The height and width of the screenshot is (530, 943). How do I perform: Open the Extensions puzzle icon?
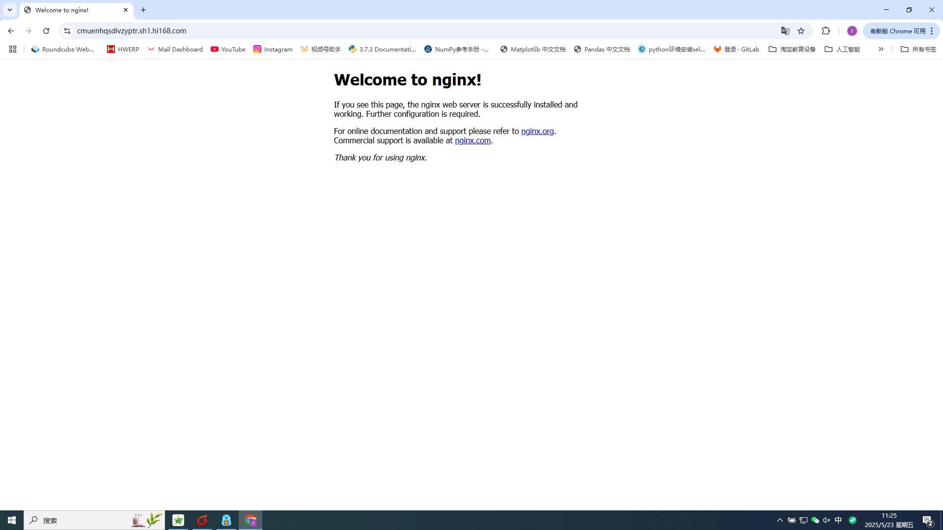pos(826,31)
